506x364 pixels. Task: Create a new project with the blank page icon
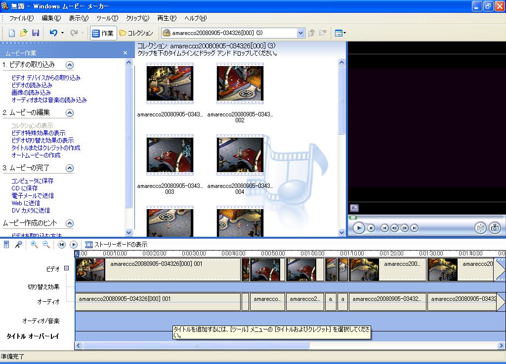[12, 33]
